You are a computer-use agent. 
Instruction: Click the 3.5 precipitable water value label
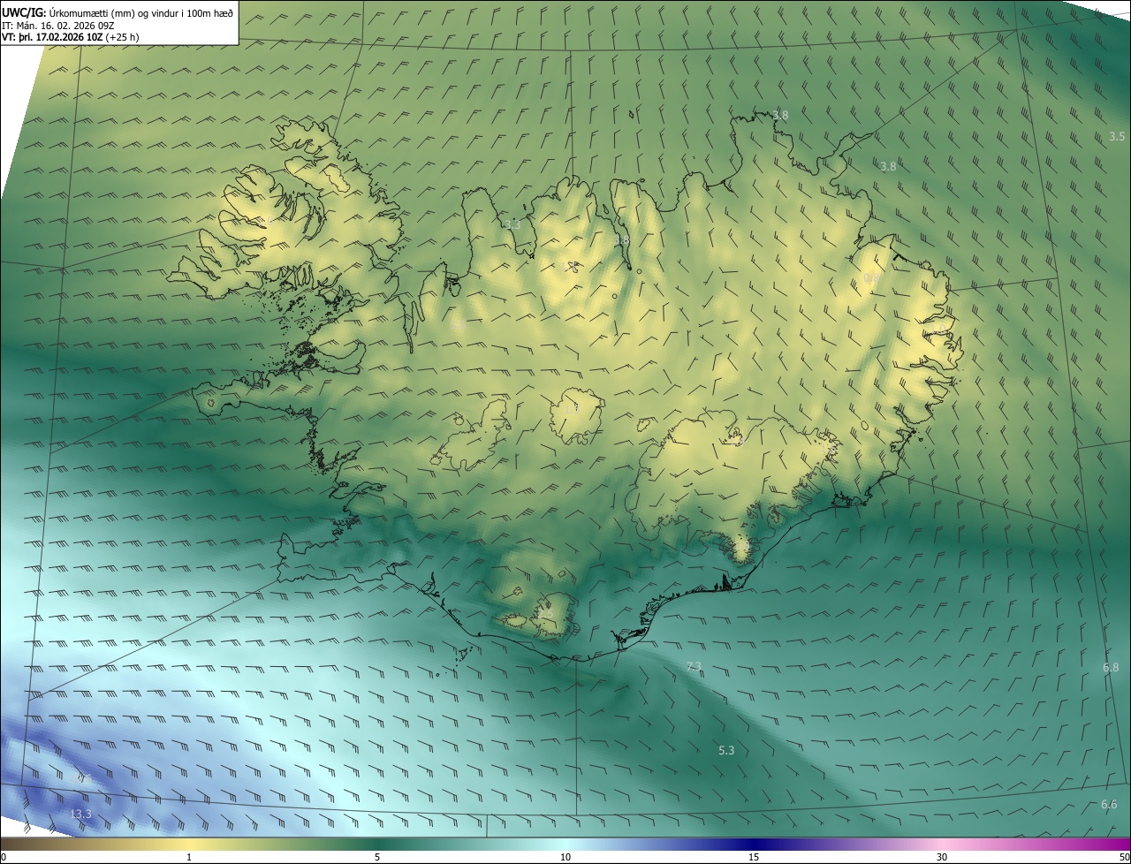coord(1117,136)
